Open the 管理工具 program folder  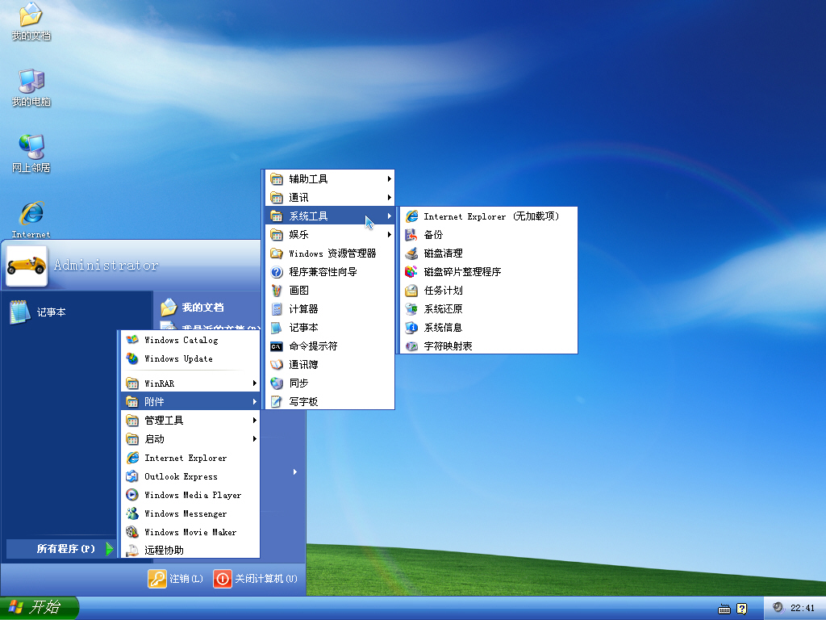[190, 420]
